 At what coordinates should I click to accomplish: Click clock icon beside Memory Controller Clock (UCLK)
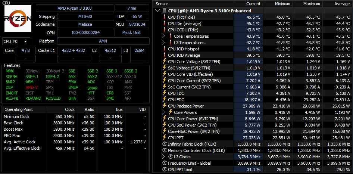(164, 150)
